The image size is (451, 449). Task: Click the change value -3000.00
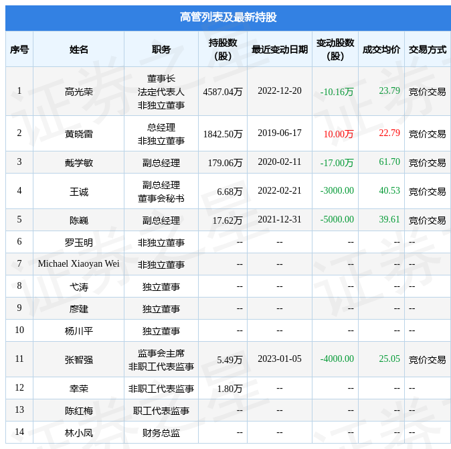click(337, 190)
